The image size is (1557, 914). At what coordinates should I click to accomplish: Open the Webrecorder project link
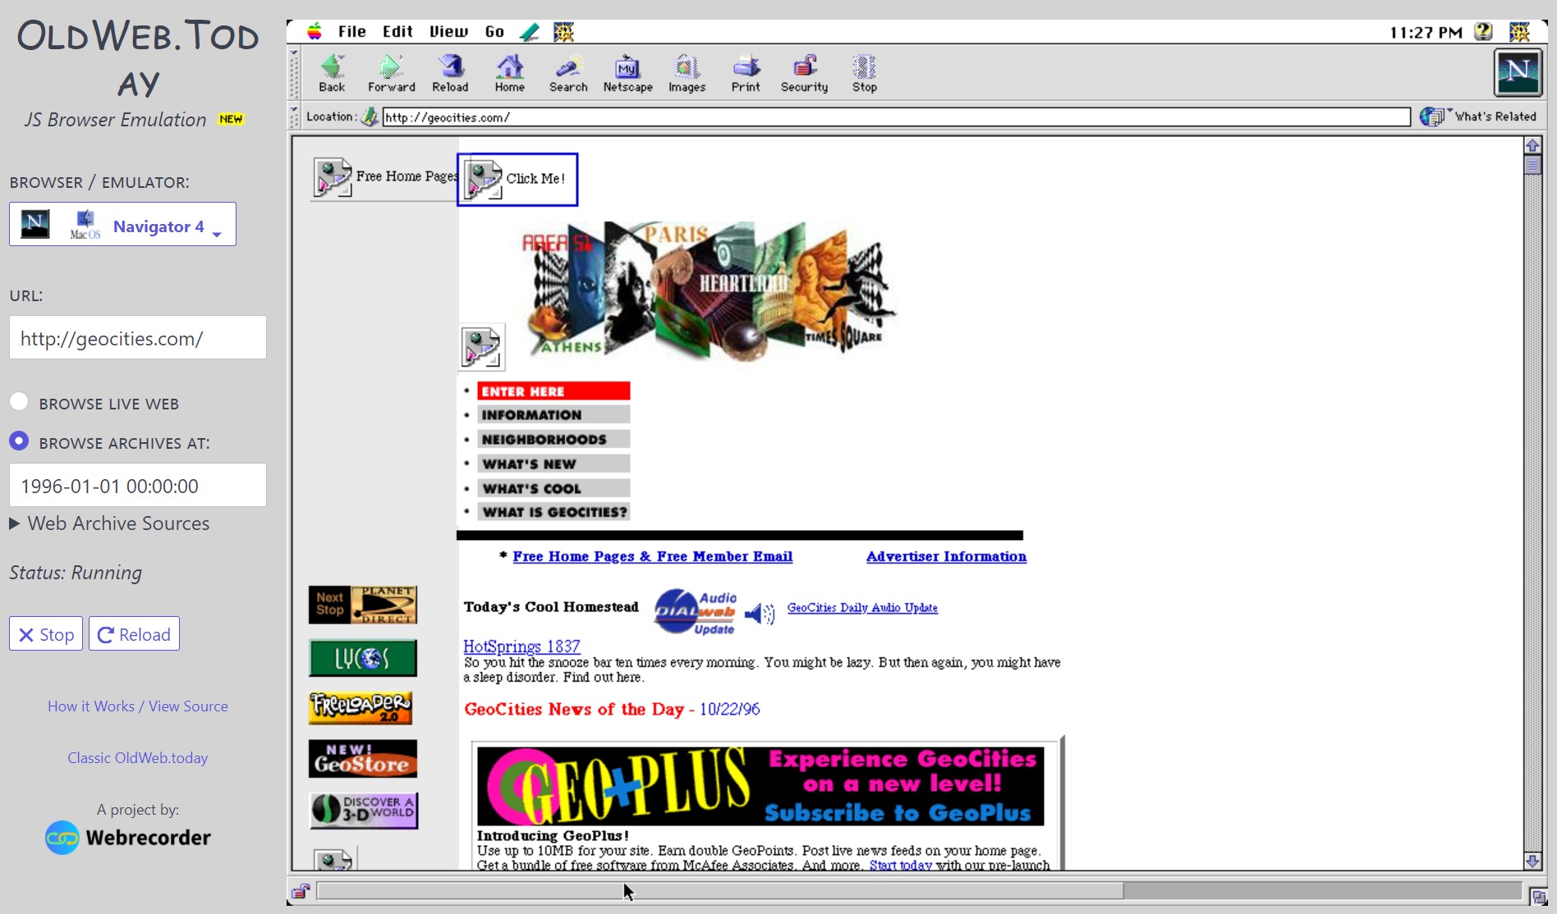(x=128, y=838)
